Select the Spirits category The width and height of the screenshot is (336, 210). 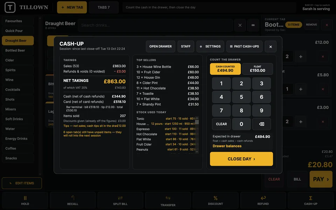(x=18, y=70)
